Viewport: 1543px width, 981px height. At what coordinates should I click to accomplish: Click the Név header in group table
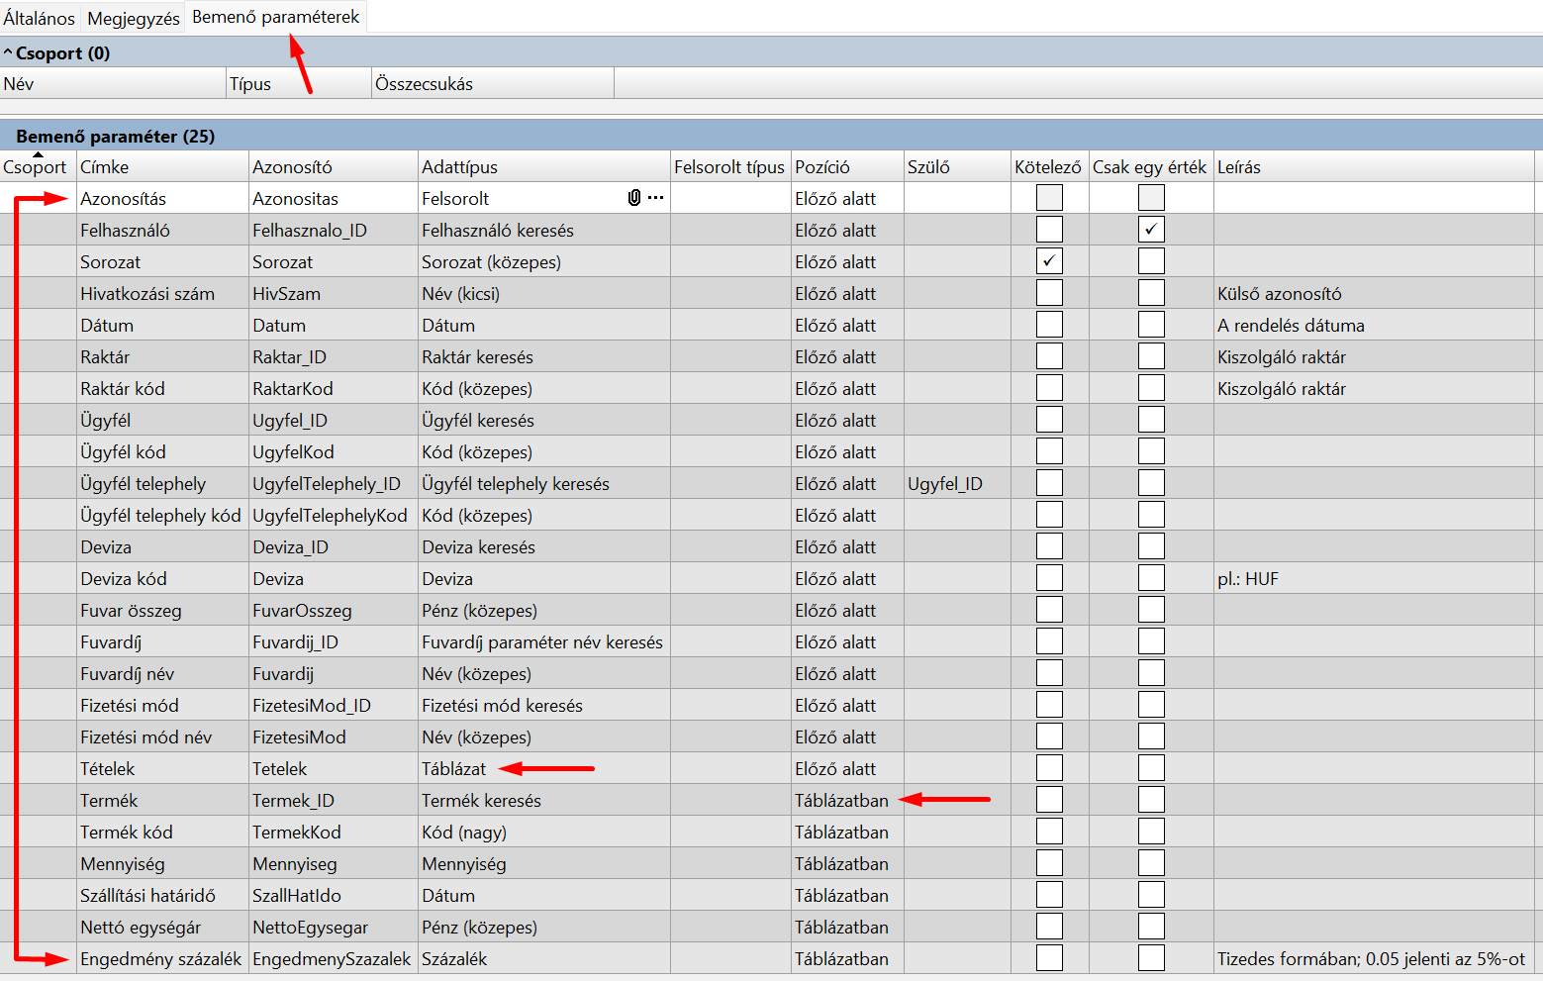113,83
